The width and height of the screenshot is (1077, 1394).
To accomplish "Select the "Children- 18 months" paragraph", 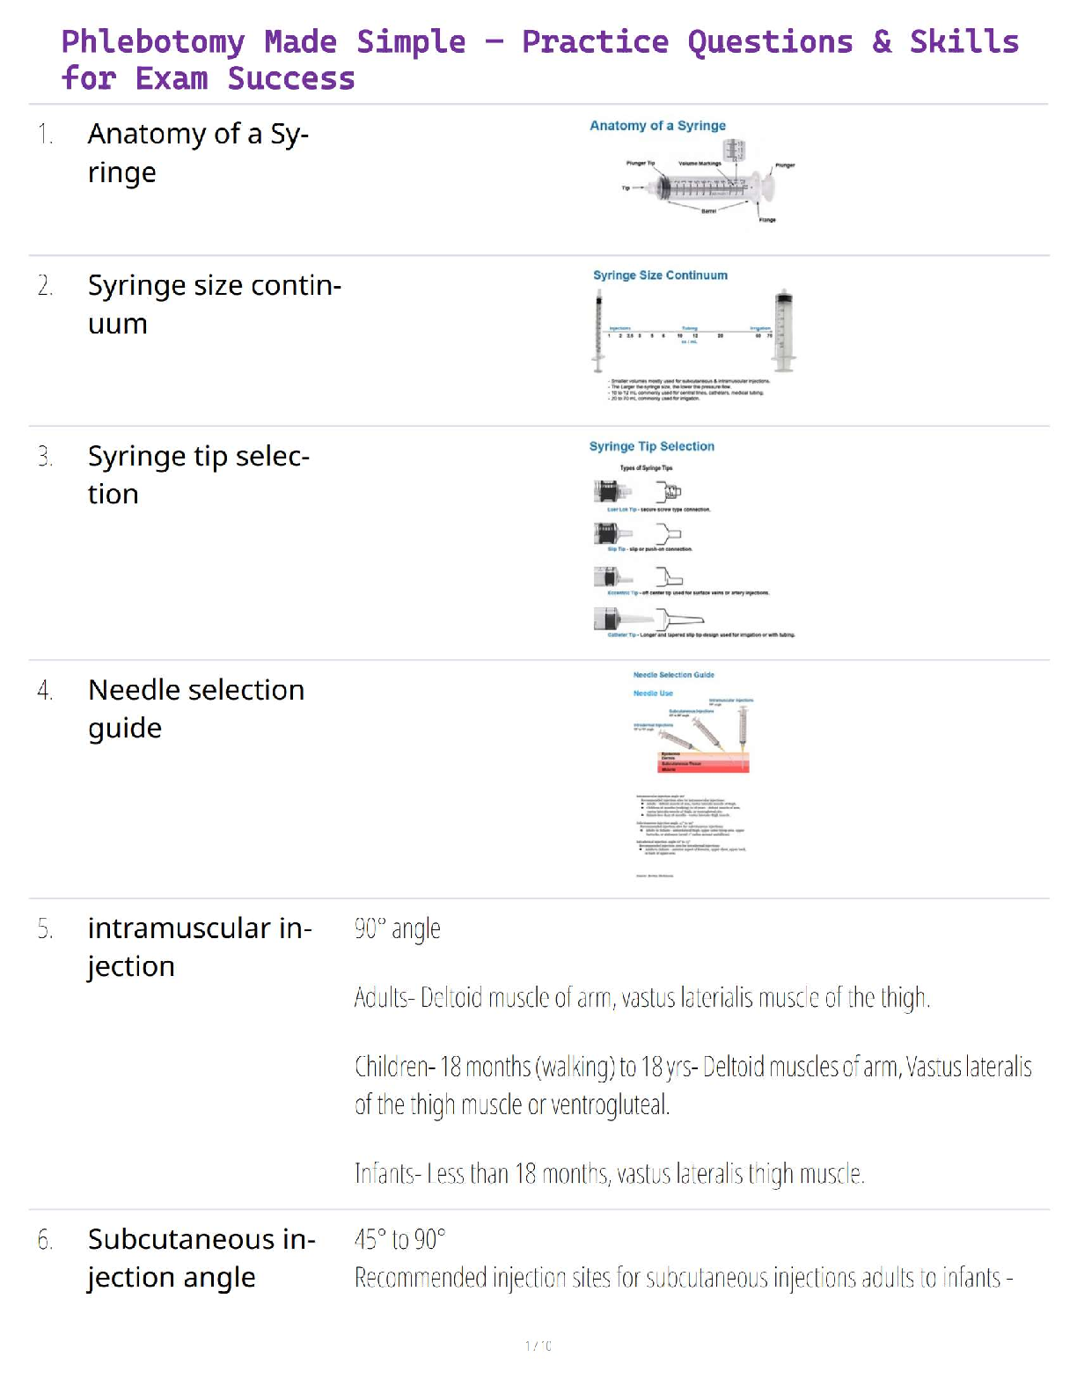I will coord(692,1085).
